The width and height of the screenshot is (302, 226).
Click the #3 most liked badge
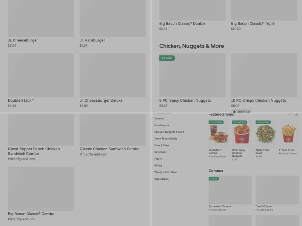pyautogui.click(x=263, y=122)
